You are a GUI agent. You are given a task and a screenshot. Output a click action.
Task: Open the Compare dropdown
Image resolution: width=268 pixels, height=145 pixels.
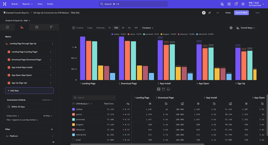148,28
